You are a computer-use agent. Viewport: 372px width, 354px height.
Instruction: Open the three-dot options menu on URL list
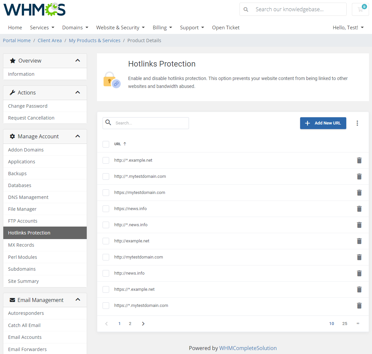pyautogui.click(x=357, y=123)
